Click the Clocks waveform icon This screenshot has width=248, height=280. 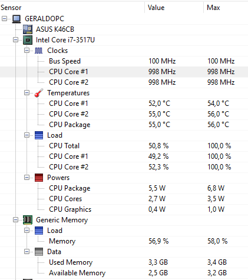pyautogui.click(x=39, y=51)
